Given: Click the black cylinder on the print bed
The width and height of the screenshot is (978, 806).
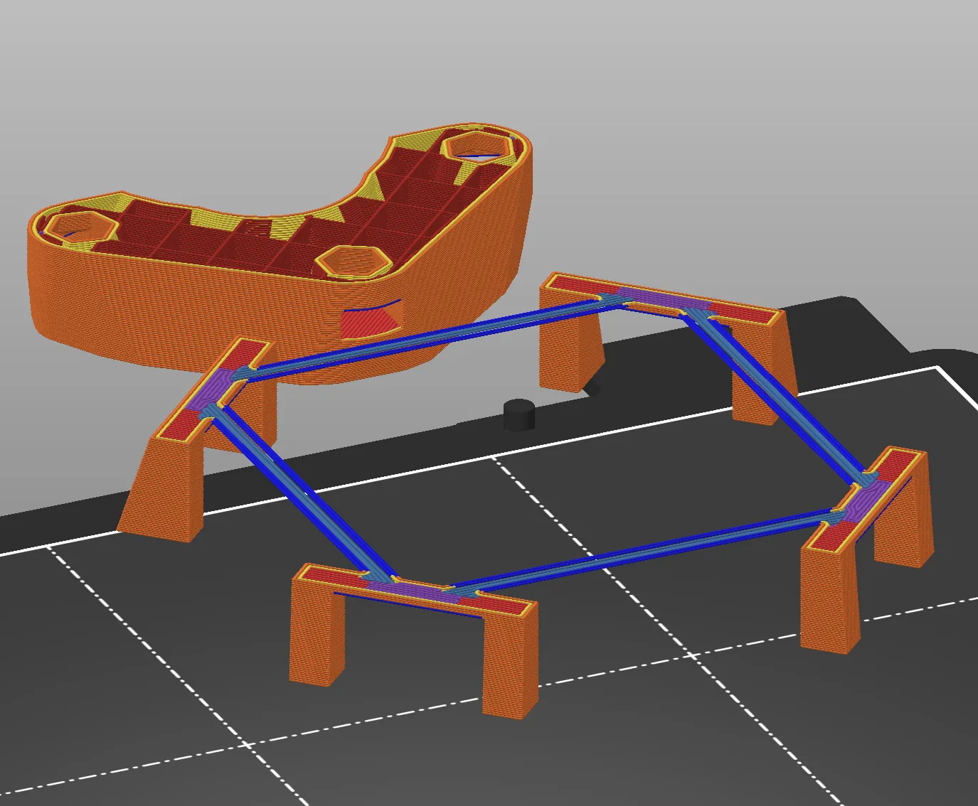Looking at the screenshot, I should pyautogui.click(x=519, y=414).
